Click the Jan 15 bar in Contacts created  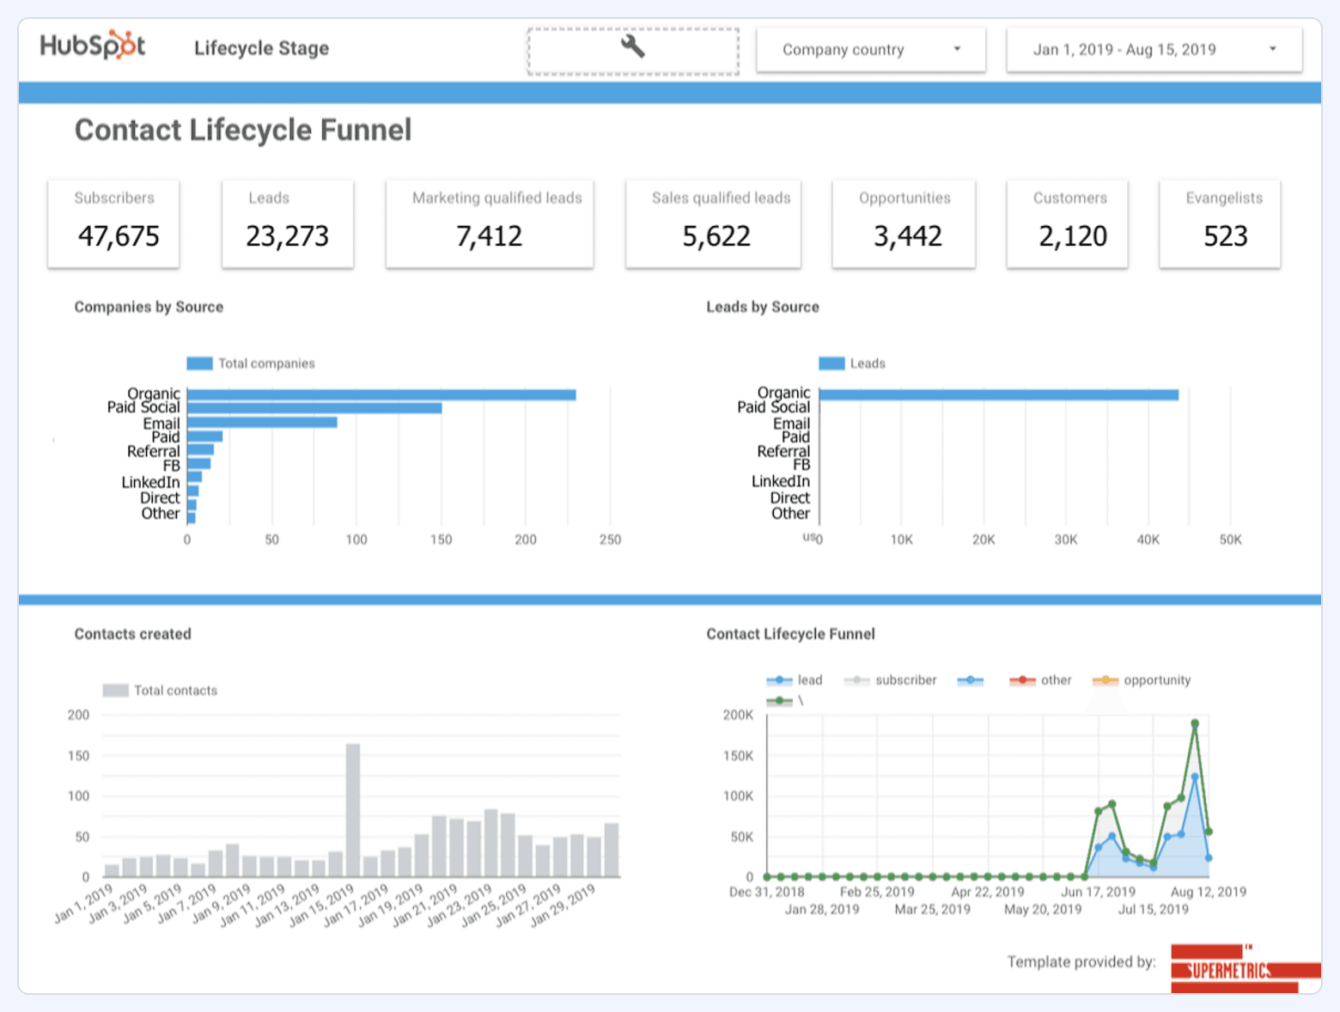pos(351,808)
